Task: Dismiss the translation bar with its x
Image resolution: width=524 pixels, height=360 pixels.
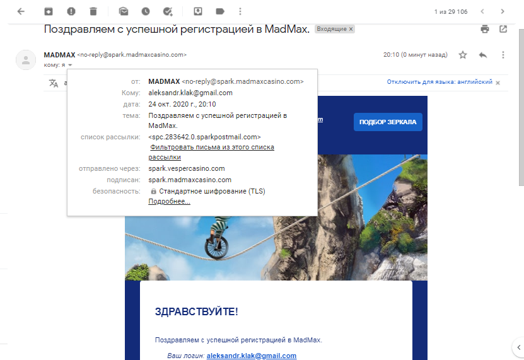Action: [498, 83]
